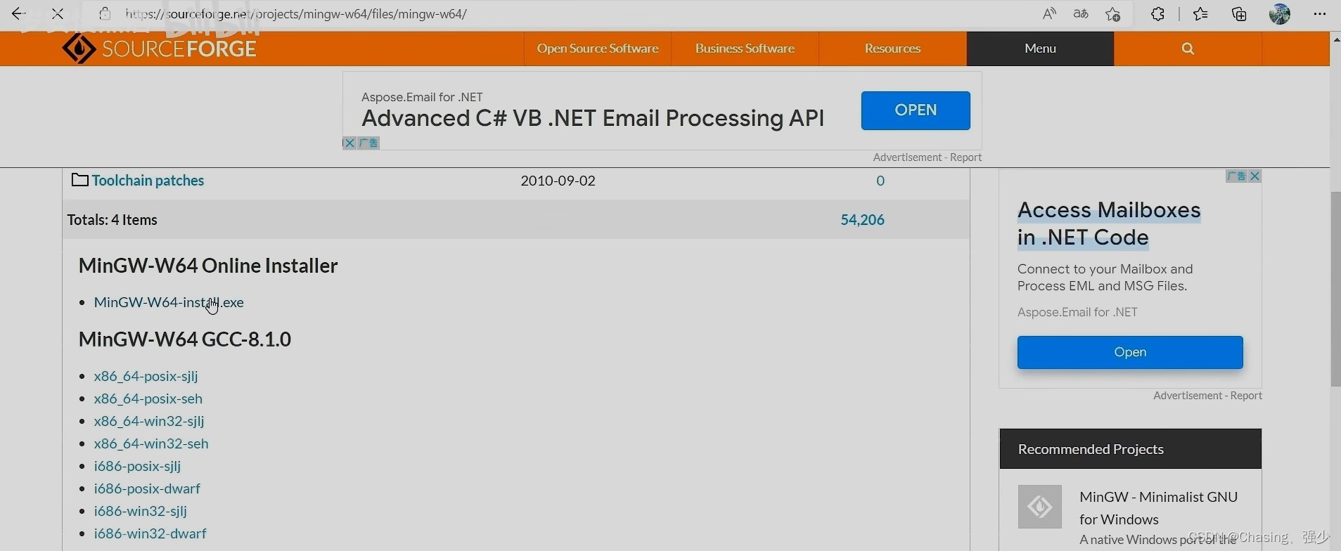Click the Toolchain patches download count 0

pyautogui.click(x=880, y=181)
